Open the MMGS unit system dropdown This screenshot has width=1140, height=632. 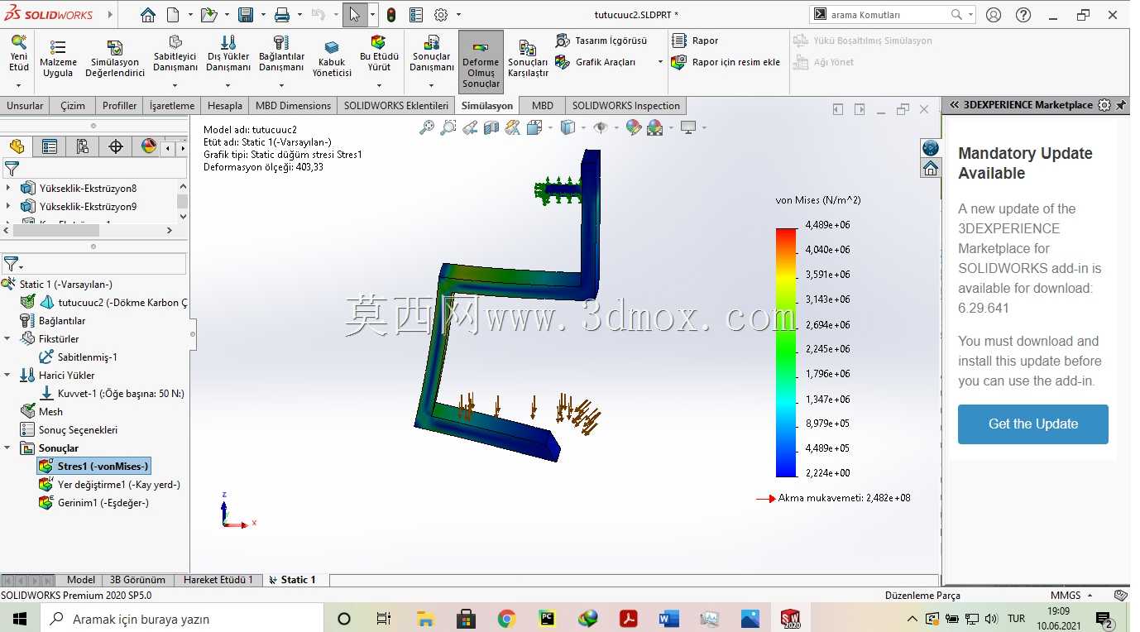1090,596
